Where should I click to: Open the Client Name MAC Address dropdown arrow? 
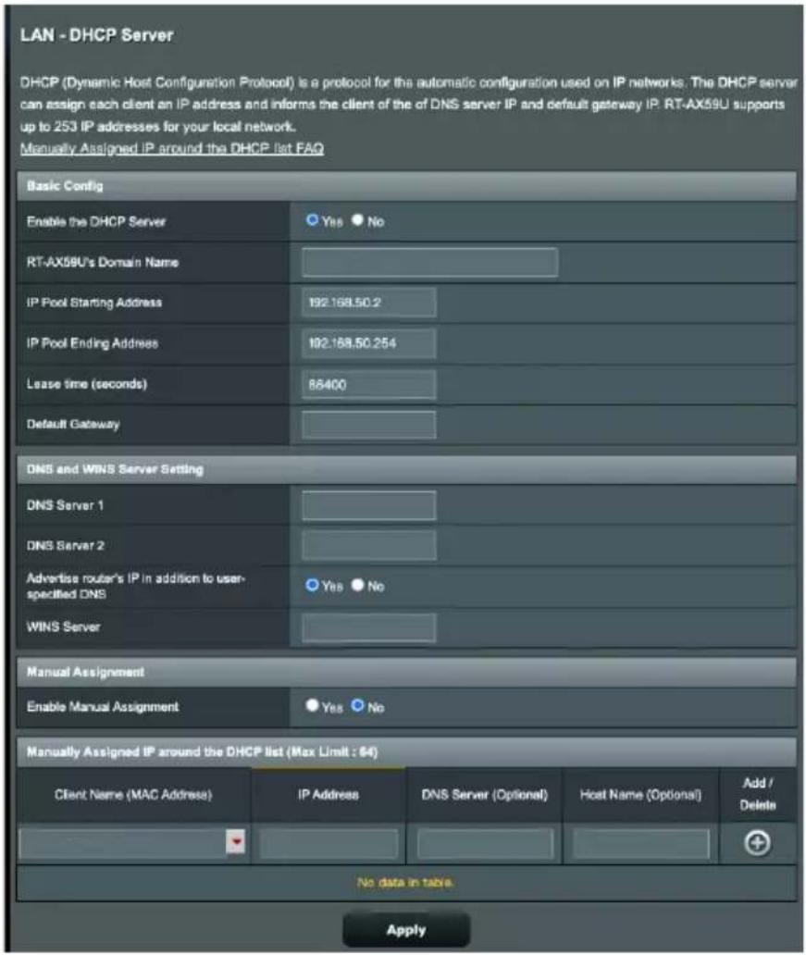tap(236, 842)
